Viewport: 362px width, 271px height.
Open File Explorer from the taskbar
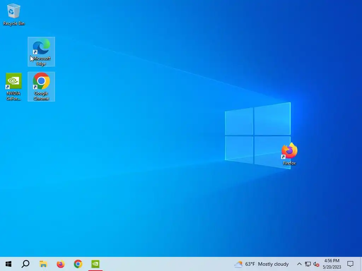43,264
